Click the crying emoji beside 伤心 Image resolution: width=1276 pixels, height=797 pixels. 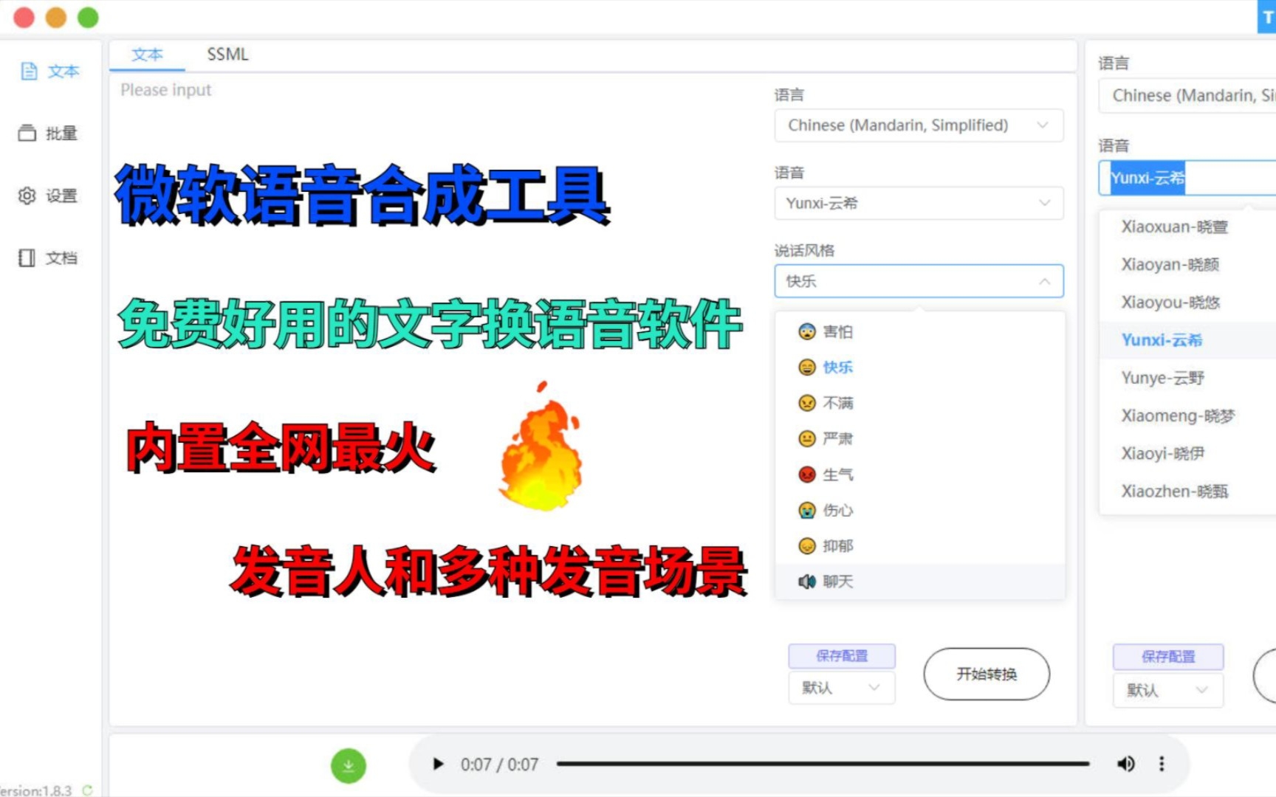[807, 510]
